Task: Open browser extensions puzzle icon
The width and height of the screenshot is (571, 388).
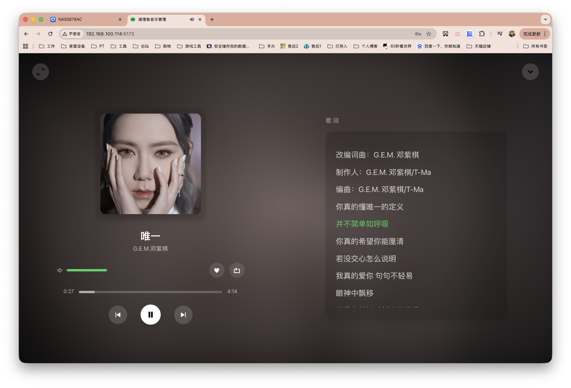Action: click(x=482, y=34)
